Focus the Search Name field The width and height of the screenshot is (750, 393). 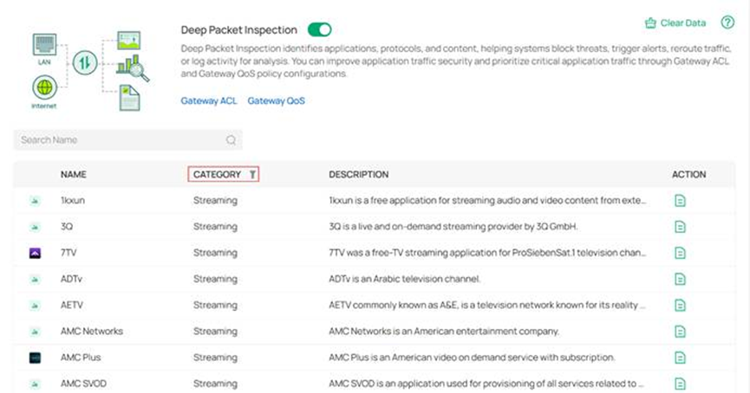click(127, 140)
